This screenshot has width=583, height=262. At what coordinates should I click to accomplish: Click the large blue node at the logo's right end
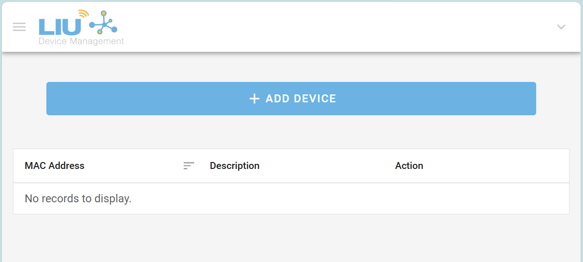point(114,29)
